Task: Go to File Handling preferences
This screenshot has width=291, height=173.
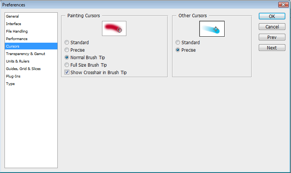Action: (x=17, y=31)
